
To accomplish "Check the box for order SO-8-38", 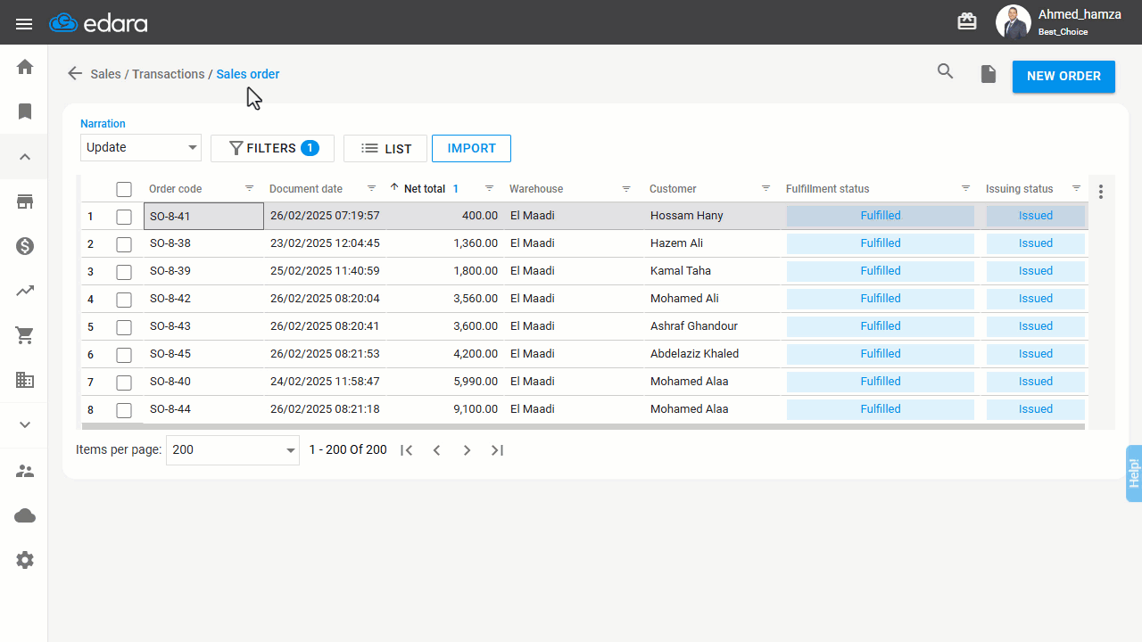I will (124, 244).
